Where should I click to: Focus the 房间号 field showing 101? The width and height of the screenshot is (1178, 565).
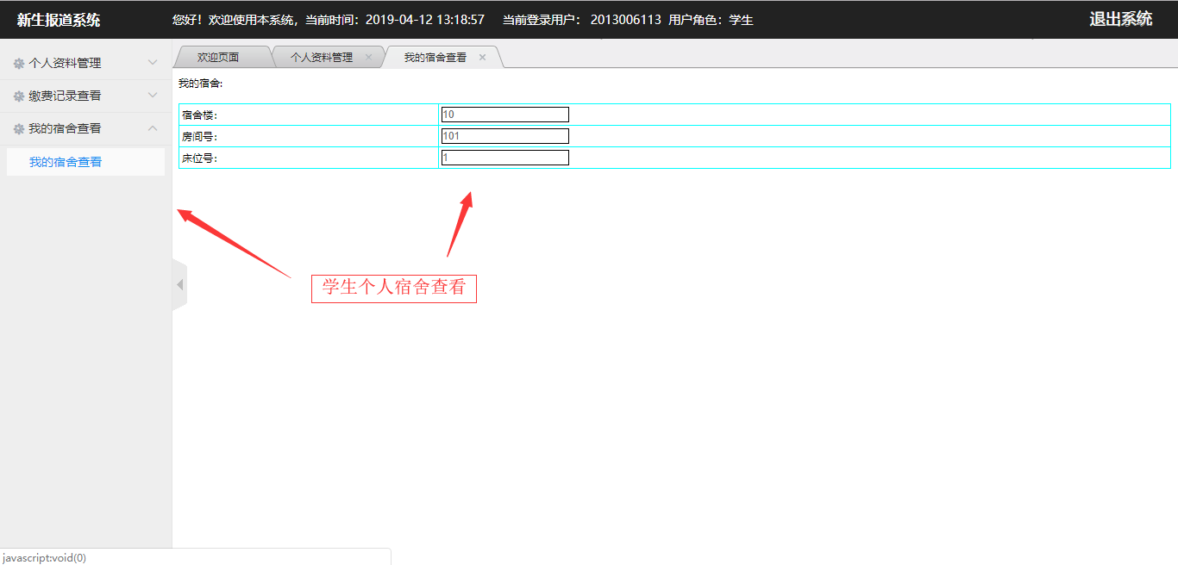[504, 136]
